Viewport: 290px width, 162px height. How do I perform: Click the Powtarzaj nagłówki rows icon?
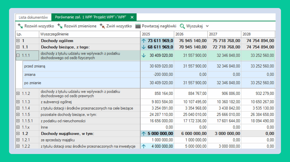pyautogui.click(x=138, y=26)
